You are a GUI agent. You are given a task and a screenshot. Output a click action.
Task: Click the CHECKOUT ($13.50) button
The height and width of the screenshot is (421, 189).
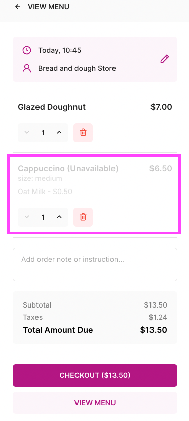95,375
